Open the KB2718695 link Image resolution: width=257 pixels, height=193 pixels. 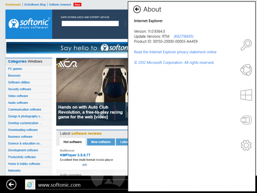(x=184, y=36)
